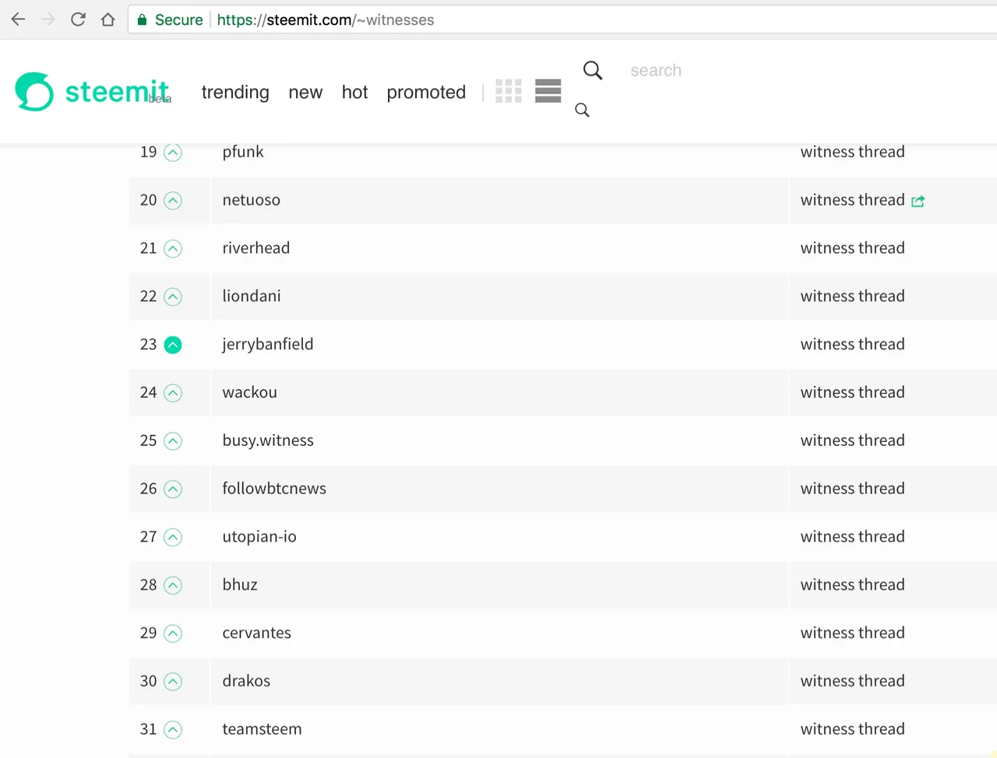Viewport: 997px width, 758px height.
Task: Open the new posts feed
Action: pos(305,92)
